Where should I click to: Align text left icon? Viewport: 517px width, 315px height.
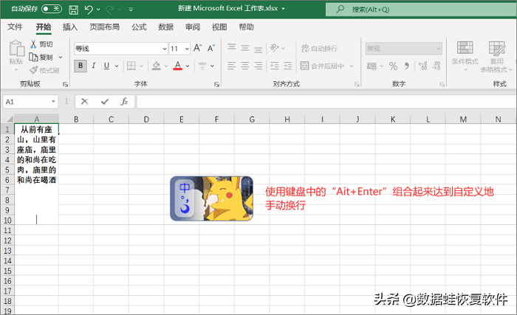tap(232, 66)
